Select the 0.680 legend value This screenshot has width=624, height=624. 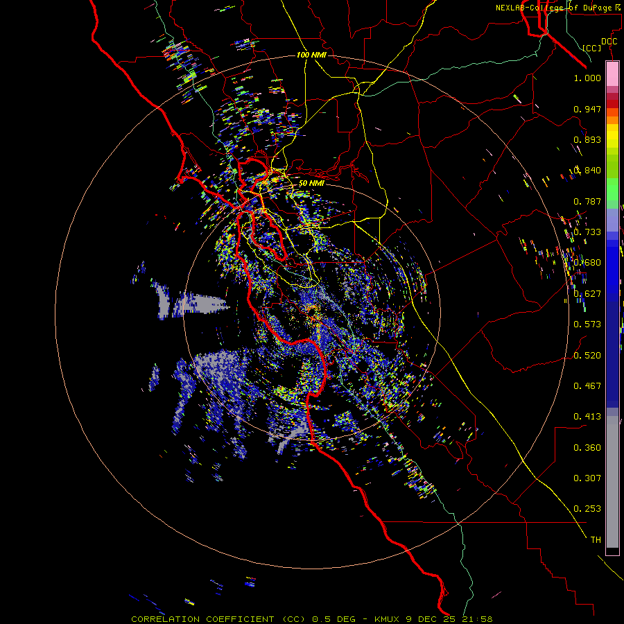click(x=587, y=263)
